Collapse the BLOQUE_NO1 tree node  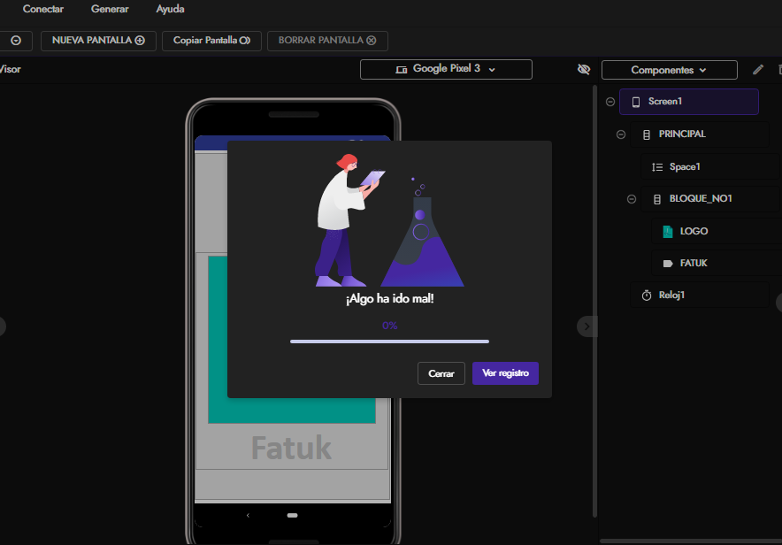pos(631,199)
